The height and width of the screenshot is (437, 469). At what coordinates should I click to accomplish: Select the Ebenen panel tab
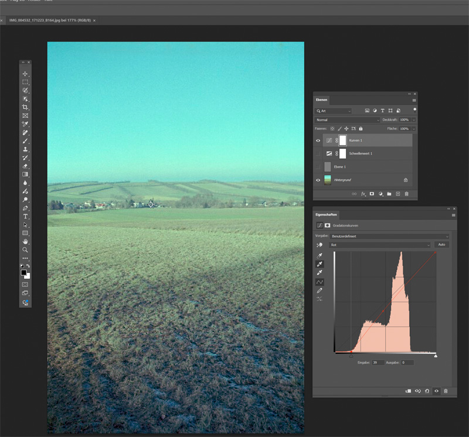[x=321, y=100]
